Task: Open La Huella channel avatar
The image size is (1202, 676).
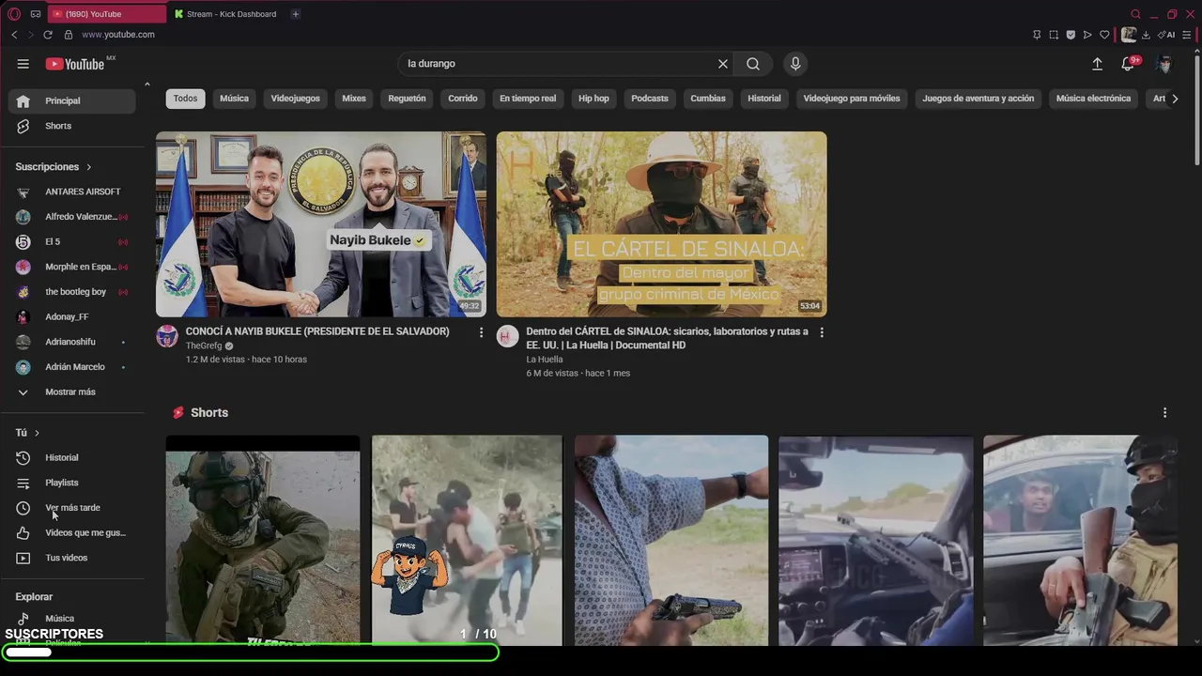Action: (x=508, y=336)
